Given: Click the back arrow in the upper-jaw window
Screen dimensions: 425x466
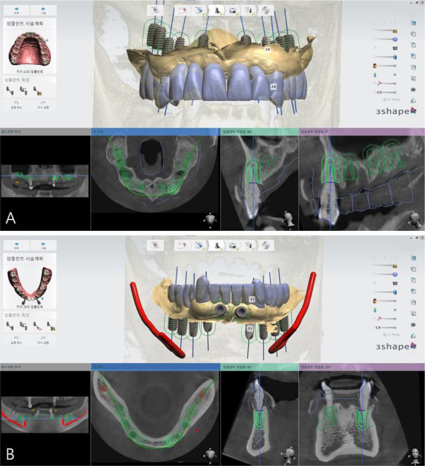Looking at the screenshot, I should tap(16, 10).
